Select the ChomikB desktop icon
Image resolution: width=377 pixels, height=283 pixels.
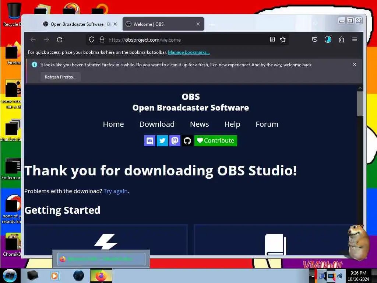pos(12,244)
